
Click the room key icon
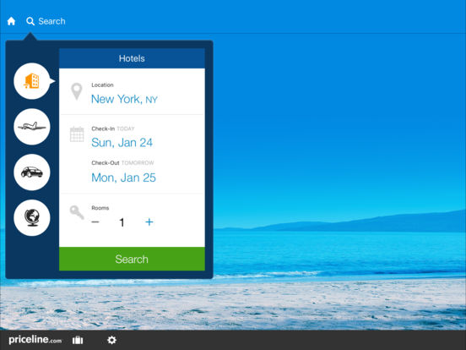coord(77,212)
